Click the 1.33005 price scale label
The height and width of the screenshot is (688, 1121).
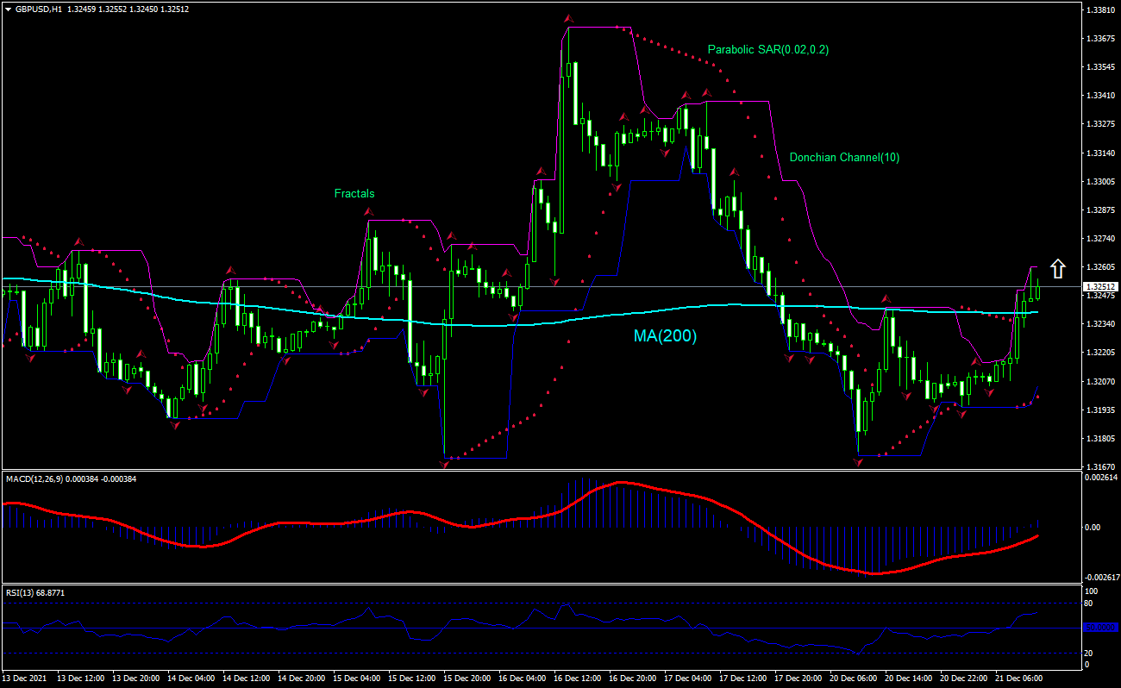pos(1099,182)
